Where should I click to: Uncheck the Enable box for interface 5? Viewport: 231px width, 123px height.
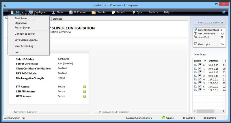tap(200, 83)
